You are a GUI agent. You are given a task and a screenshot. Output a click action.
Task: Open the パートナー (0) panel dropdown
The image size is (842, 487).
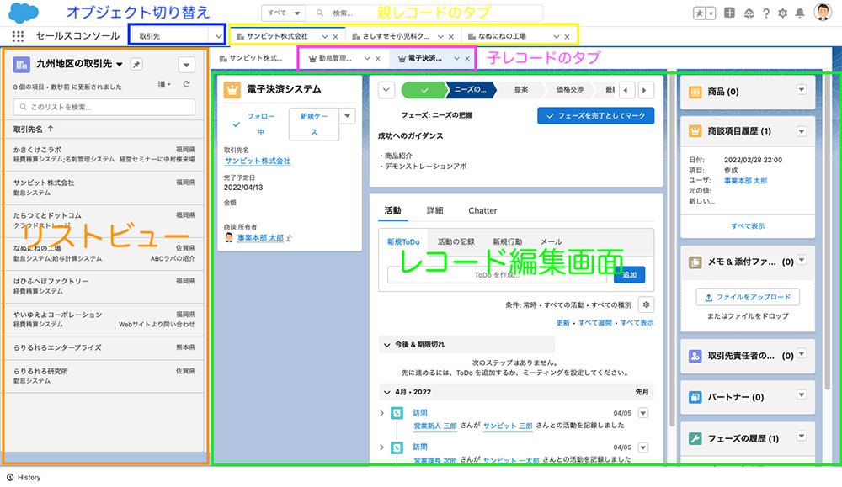tap(802, 395)
